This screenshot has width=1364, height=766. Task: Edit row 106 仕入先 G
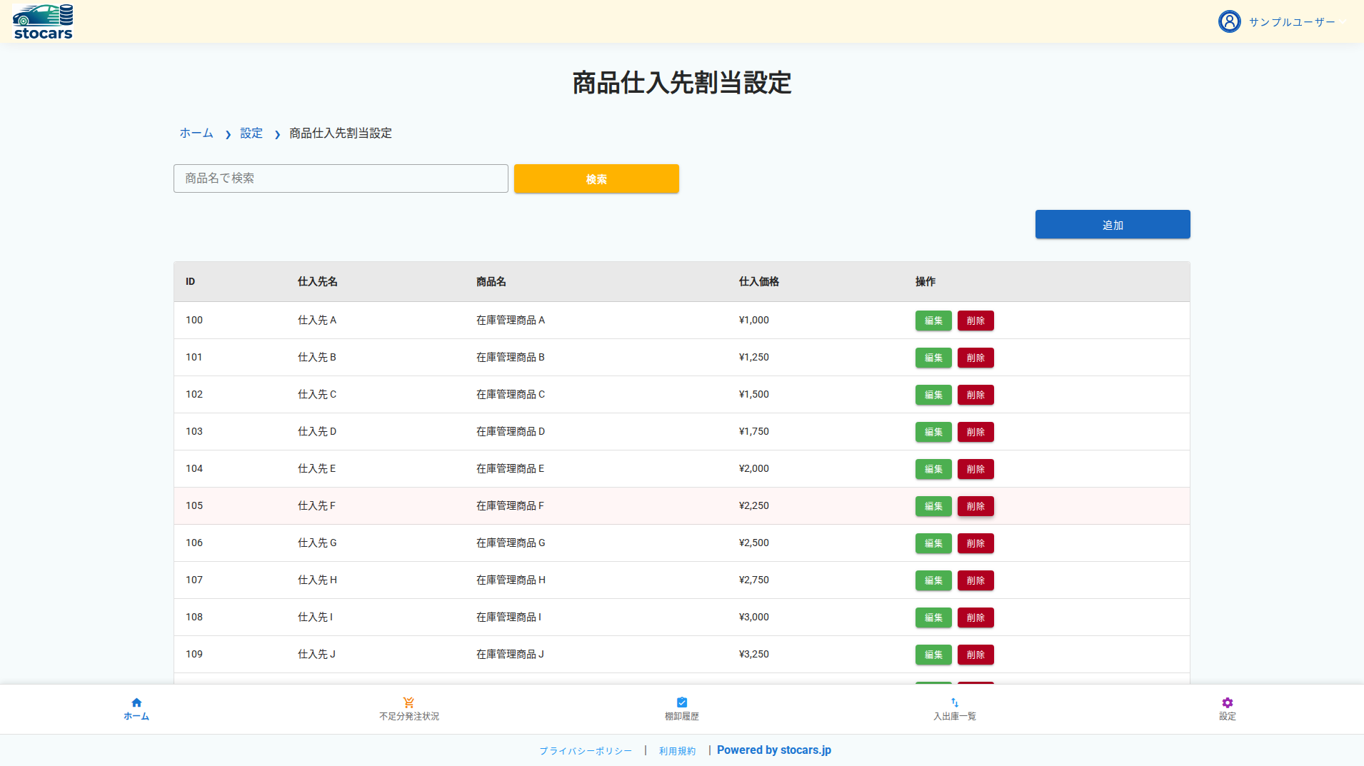tap(933, 543)
